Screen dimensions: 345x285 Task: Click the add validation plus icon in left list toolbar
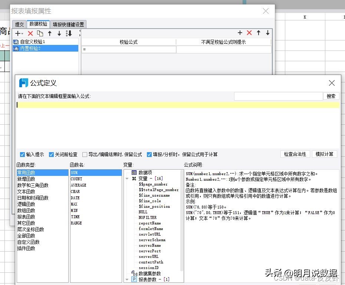click(17, 33)
